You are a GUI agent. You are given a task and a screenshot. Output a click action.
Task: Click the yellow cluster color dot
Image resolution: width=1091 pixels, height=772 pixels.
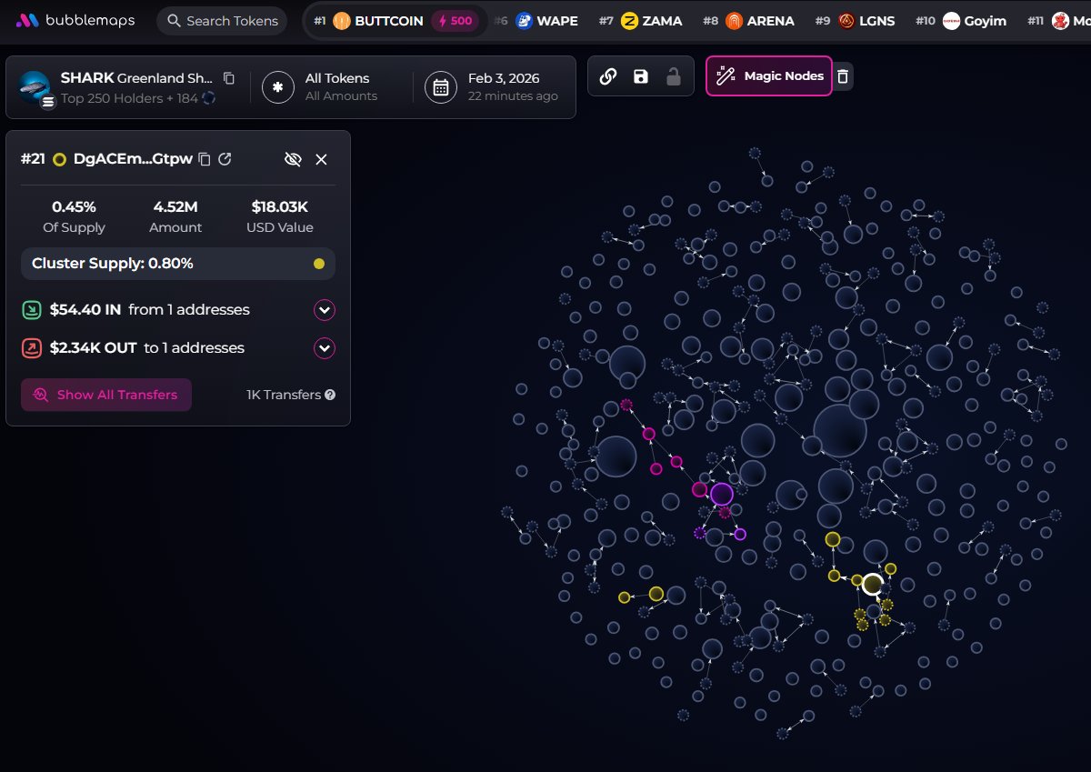pyautogui.click(x=319, y=264)
